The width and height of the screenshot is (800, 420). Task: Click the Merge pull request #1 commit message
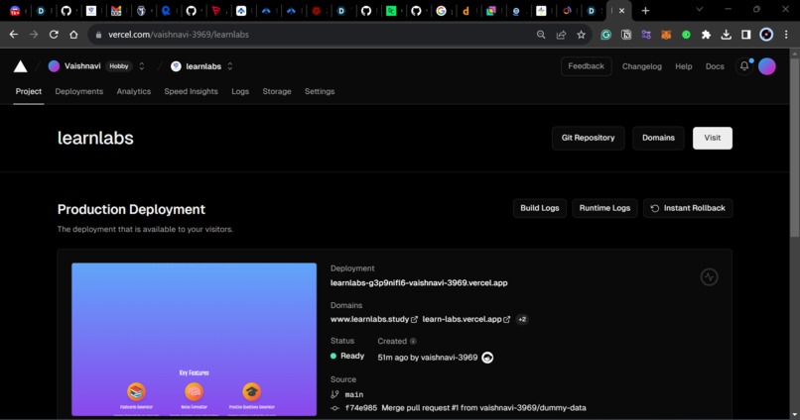(x=483, y=408)
